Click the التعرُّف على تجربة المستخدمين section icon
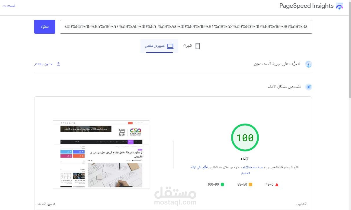The image size is (351, 210). pyautogui.click(x=309, y=64)
